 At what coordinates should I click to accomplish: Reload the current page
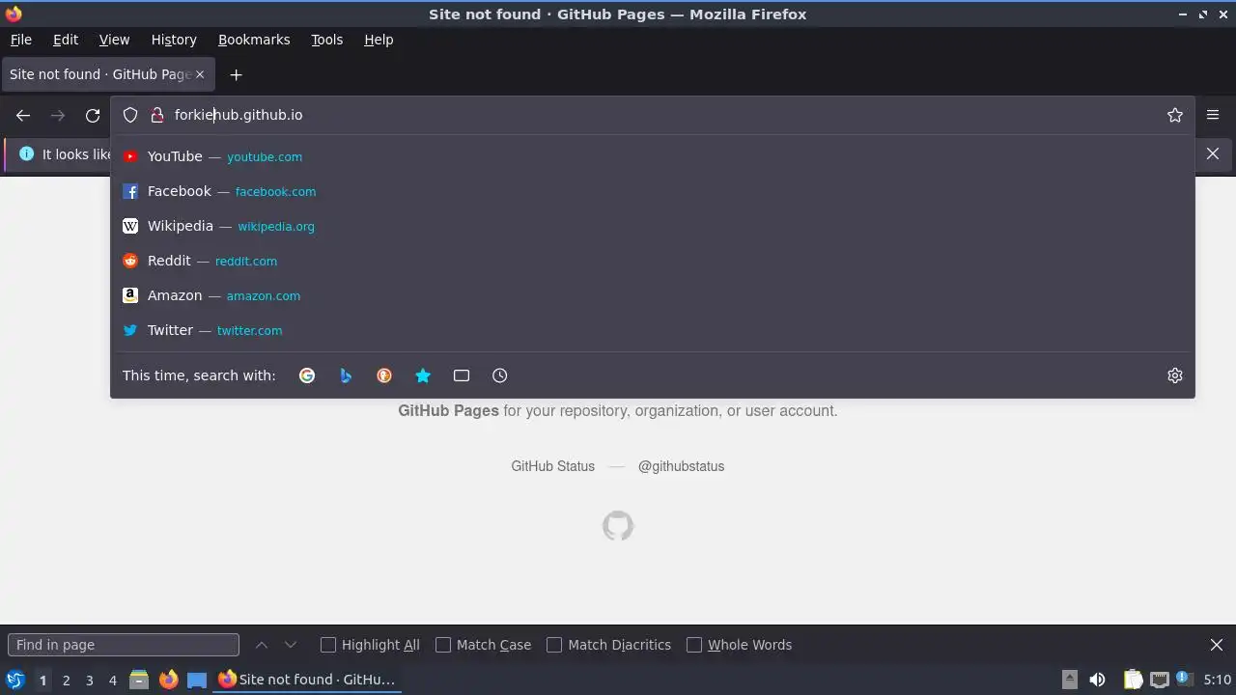[x=93, y=115]
